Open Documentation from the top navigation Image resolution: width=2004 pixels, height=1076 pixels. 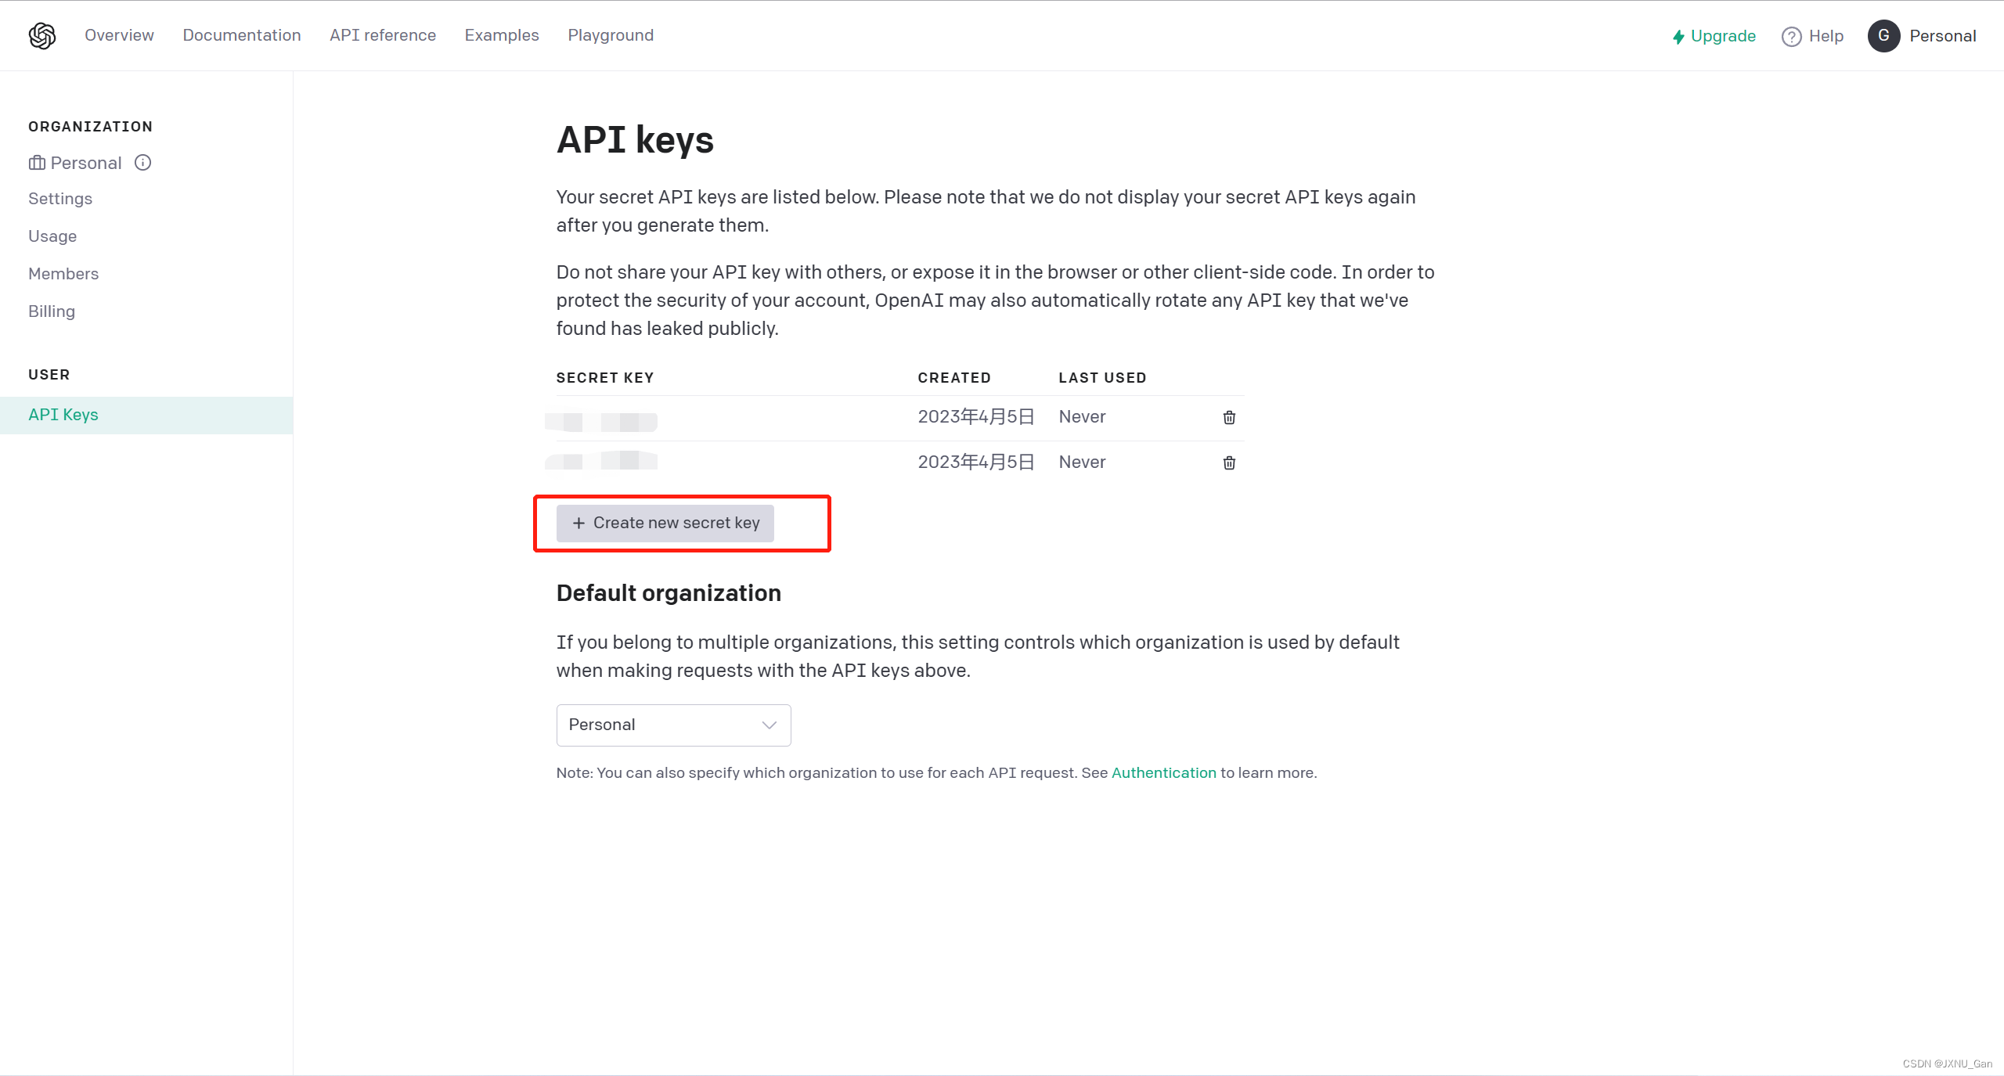(242, 35)
